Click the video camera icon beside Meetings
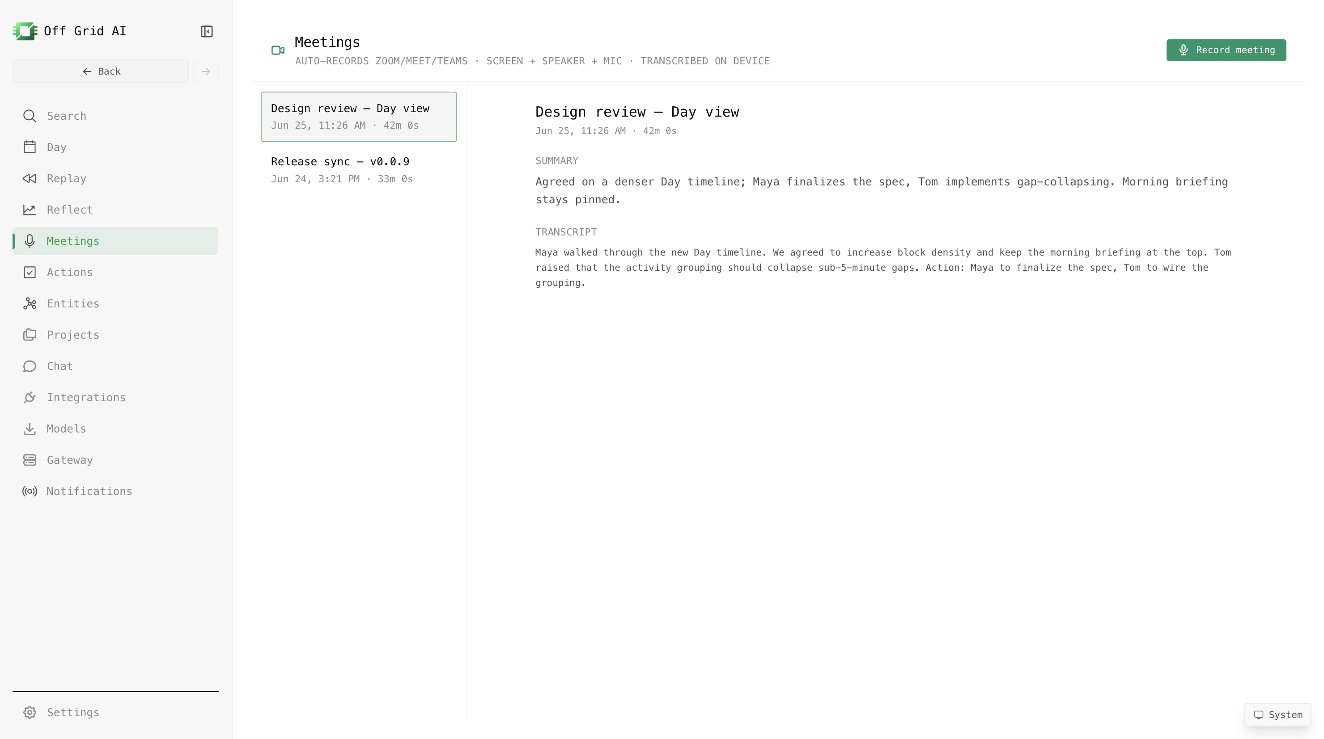 pyautogui.click(x=278, y=50)
